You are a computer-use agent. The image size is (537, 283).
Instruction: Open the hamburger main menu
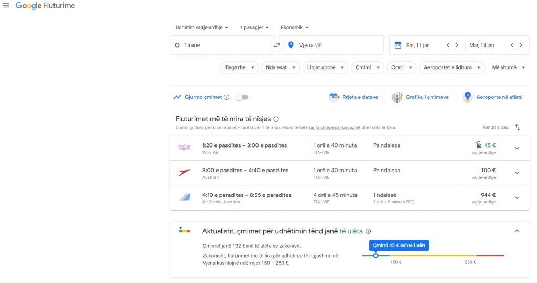coord(6,6)
